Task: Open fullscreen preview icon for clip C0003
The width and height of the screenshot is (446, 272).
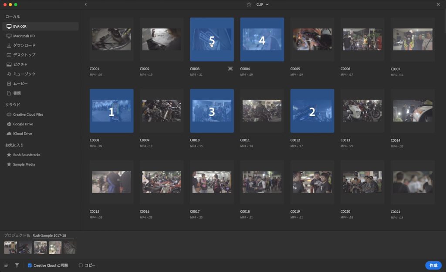Action: [x=230, y=68]
